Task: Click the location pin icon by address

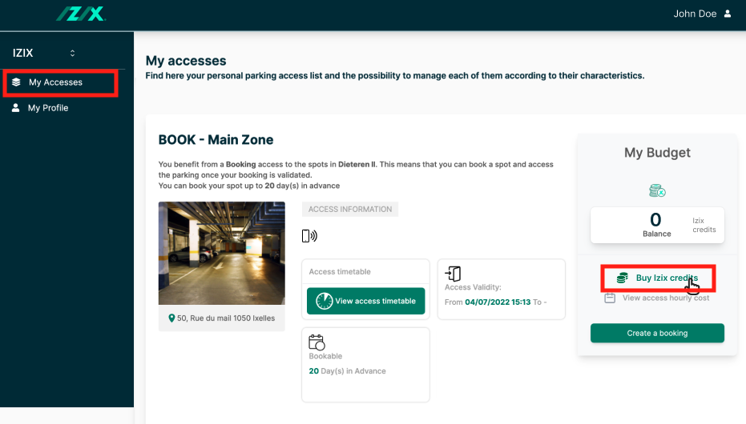Action: click(x=171, y=318)
